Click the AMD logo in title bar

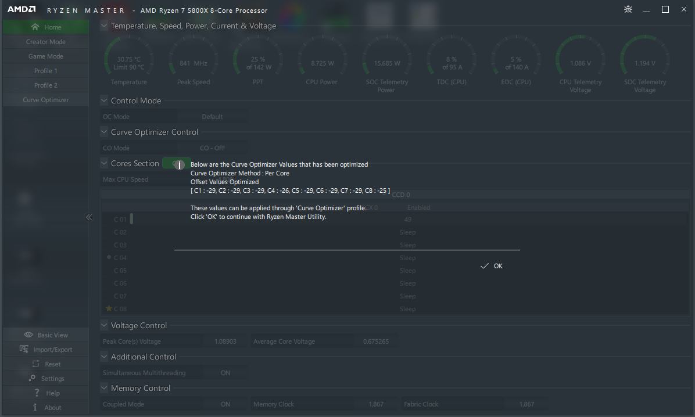point(22,9)
